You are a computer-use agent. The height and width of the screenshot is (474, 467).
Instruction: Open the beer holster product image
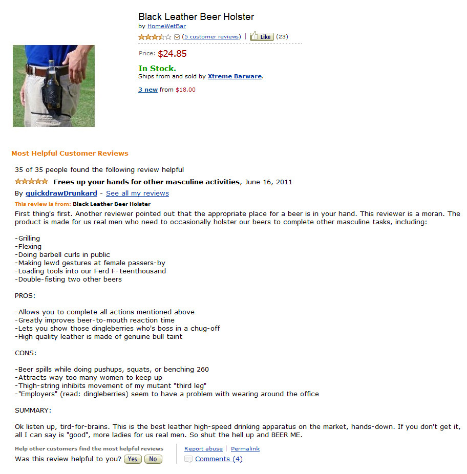[54, 86]
